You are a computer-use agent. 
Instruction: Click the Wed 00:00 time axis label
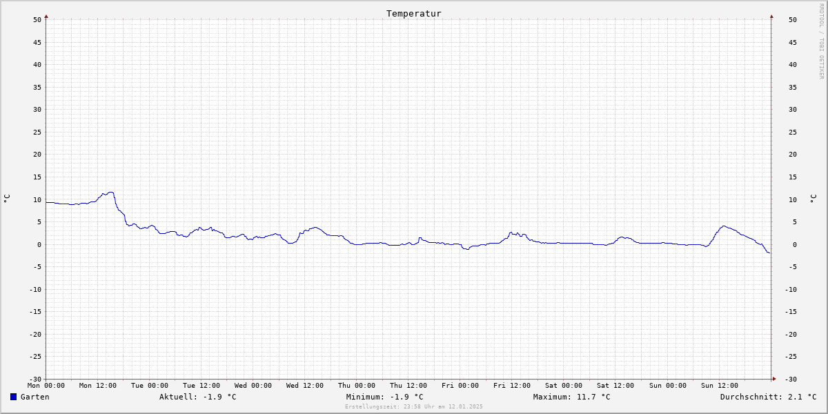[253, 386]
